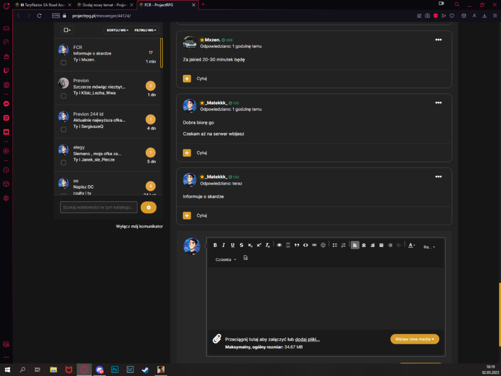The height and width of the screenshot is (376, 501).
Task: Click the 'dodaj pliki...' attach link
Action: (x=308, y=339)
